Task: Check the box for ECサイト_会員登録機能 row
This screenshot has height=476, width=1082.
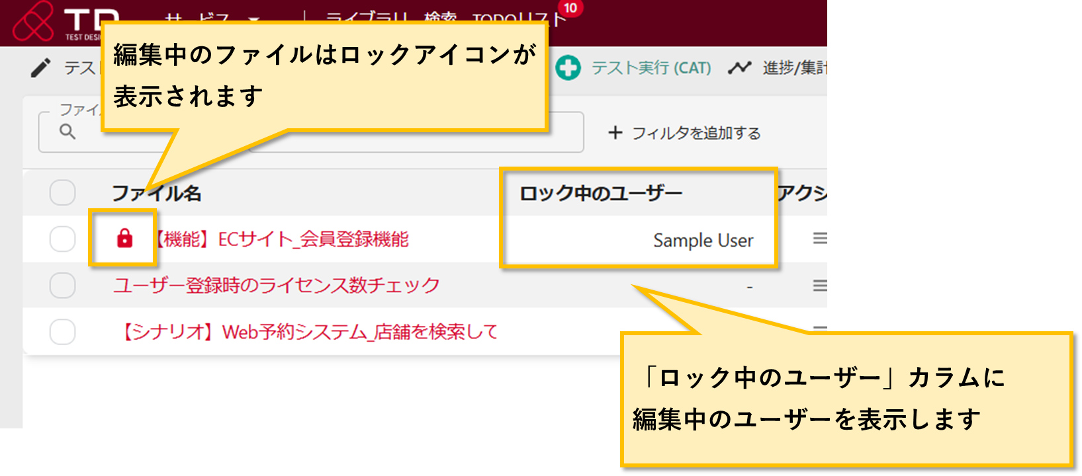Action: click(x=62, y=239)
